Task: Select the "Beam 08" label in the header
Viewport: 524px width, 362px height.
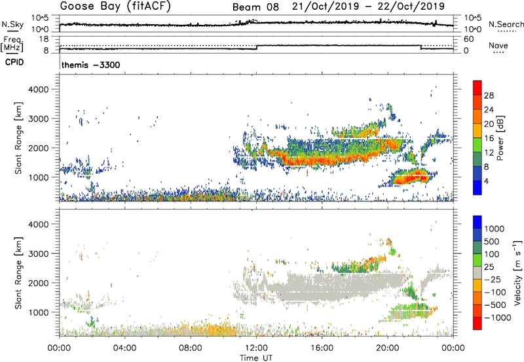Action: click(x=255, y=7)
